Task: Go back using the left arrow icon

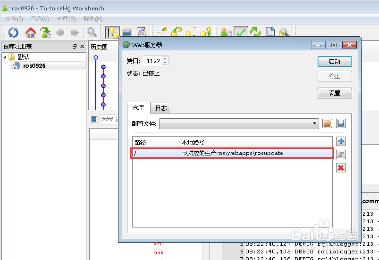Action: [60, 32]
